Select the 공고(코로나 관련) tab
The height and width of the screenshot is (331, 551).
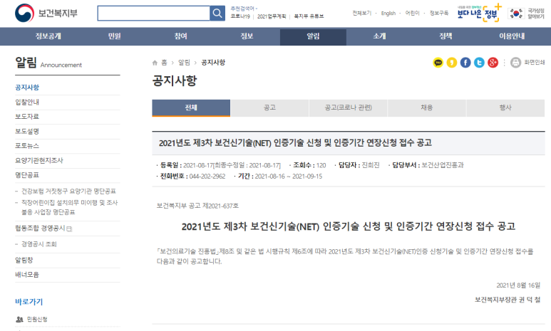click(349, 107)
